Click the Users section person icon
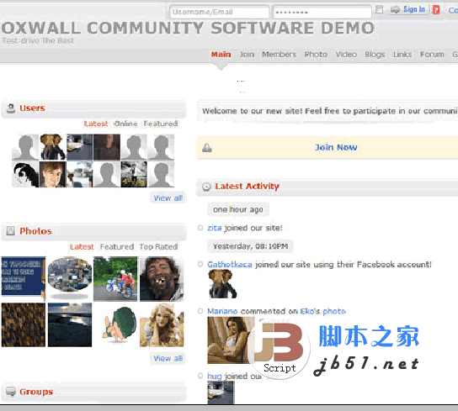The width and height of the screenshot is (458, 411). [x=11, y=108]
